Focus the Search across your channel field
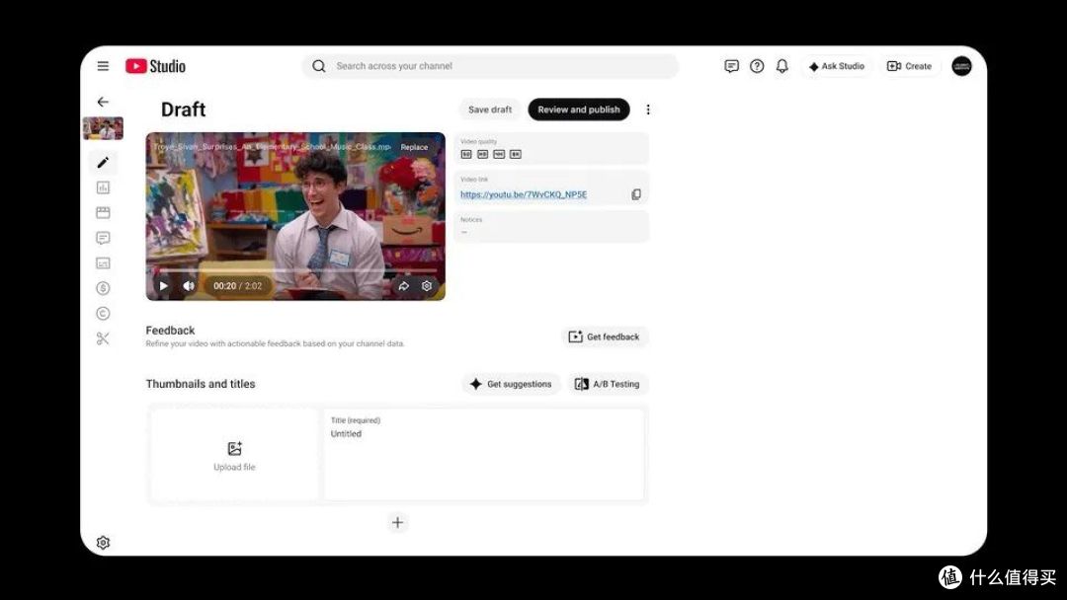This screenshot has width=1067, height=600. pyautogui.click(x=490, y=66)
